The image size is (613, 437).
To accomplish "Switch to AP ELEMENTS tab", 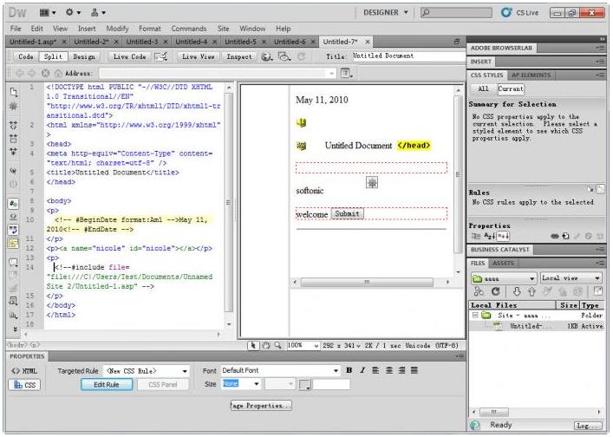I will pyautogui.click(x=531, y=75).
